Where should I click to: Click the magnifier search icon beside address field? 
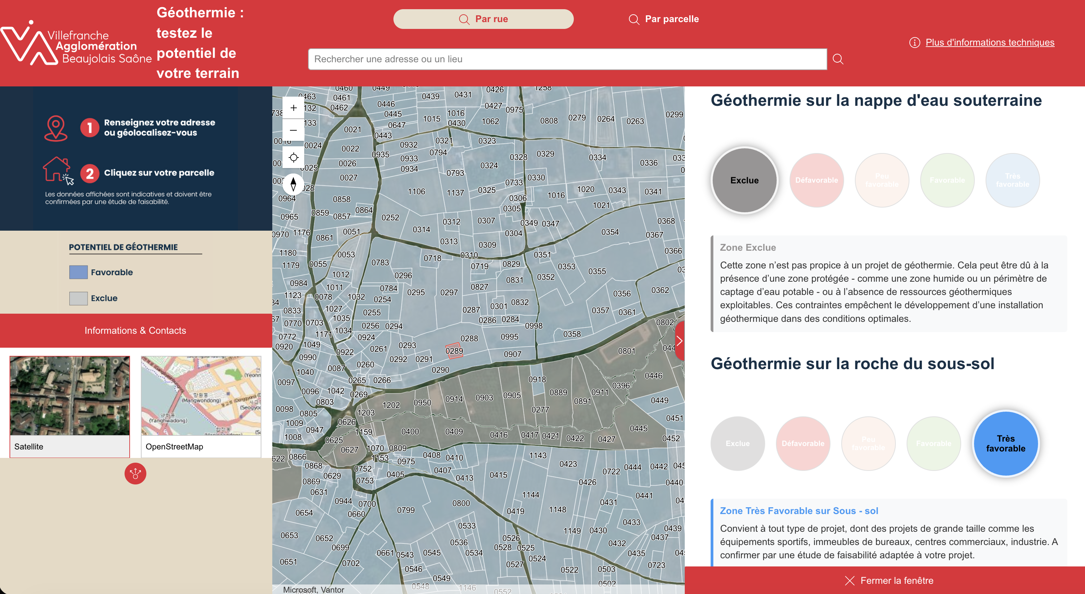click(838, 59)
